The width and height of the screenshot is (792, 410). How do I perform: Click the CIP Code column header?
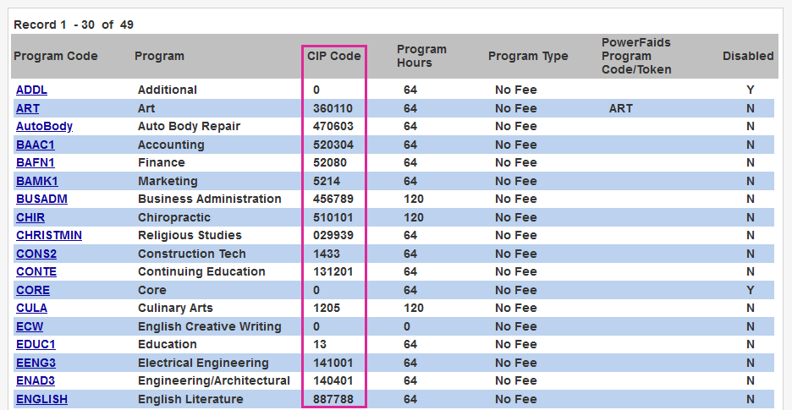333,56
